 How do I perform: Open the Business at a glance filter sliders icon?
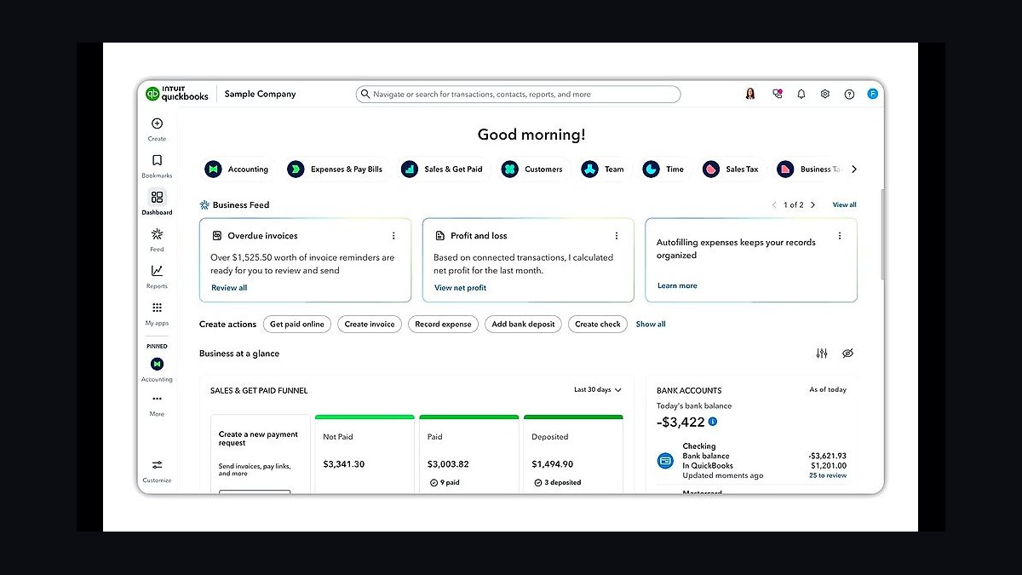(822, 354)
